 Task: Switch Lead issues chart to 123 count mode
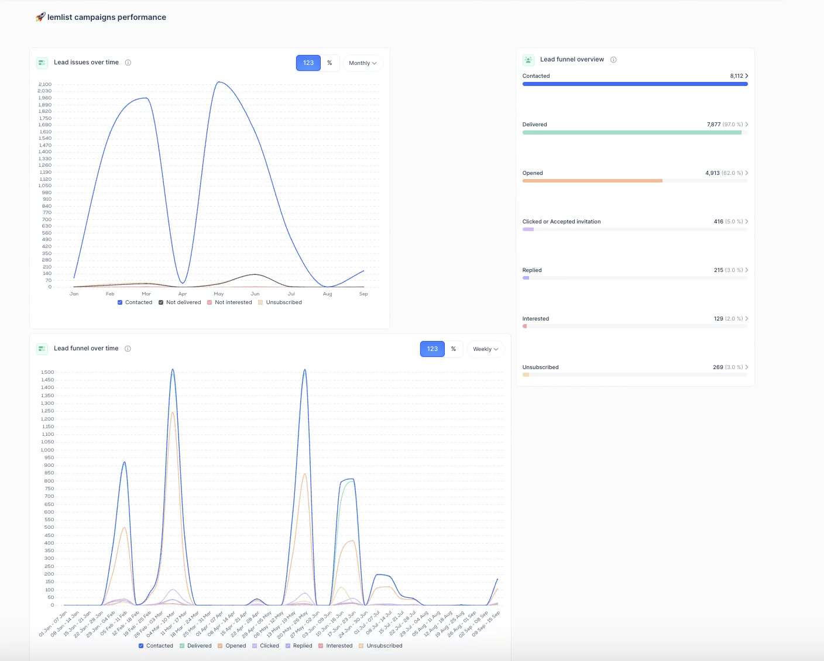click(x=308, y=63)
